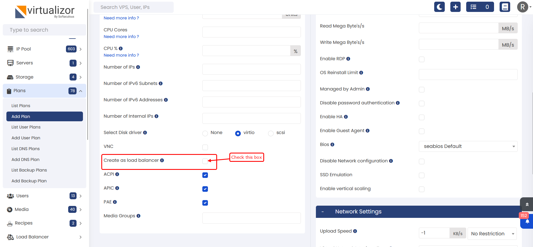Check the SSD Emulation box
This screenshot has width=533, height=247.
click(x=422, y=175)
